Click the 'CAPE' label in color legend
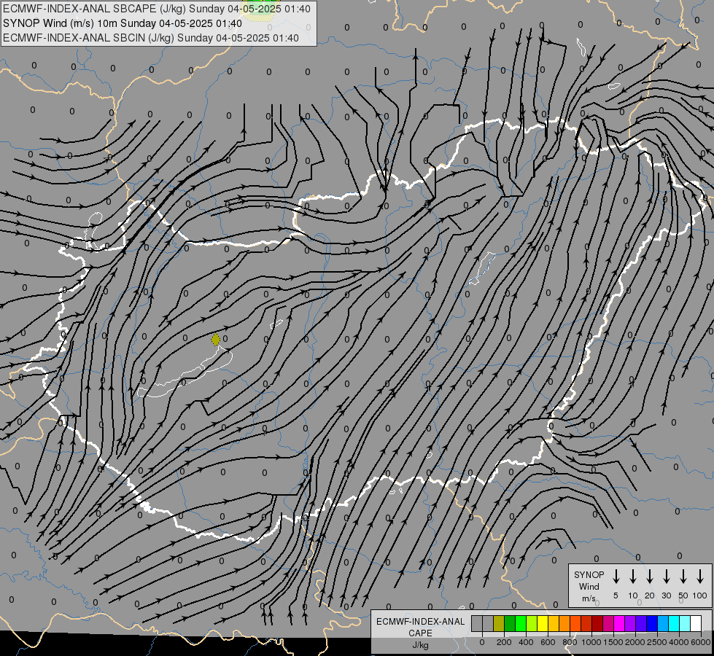Viewport: 714px width, 656px height. tap(420, 633)
